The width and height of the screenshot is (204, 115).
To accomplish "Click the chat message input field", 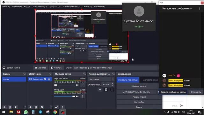I will point(173,92).
